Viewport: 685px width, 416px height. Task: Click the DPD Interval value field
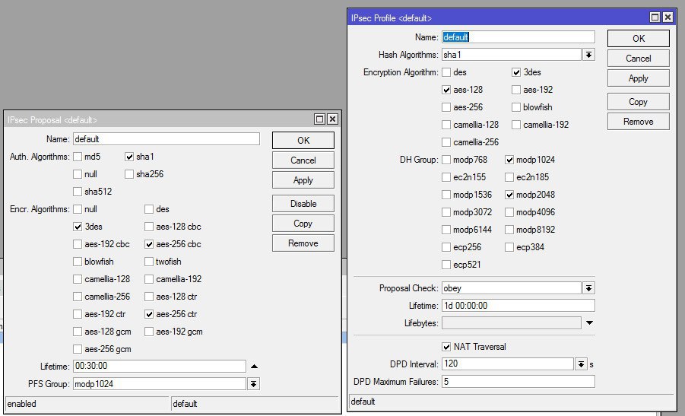point(508,364)
